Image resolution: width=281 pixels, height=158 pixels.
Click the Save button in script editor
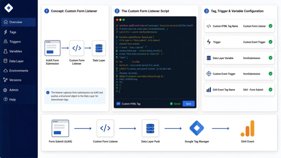[x=189, y=104]
